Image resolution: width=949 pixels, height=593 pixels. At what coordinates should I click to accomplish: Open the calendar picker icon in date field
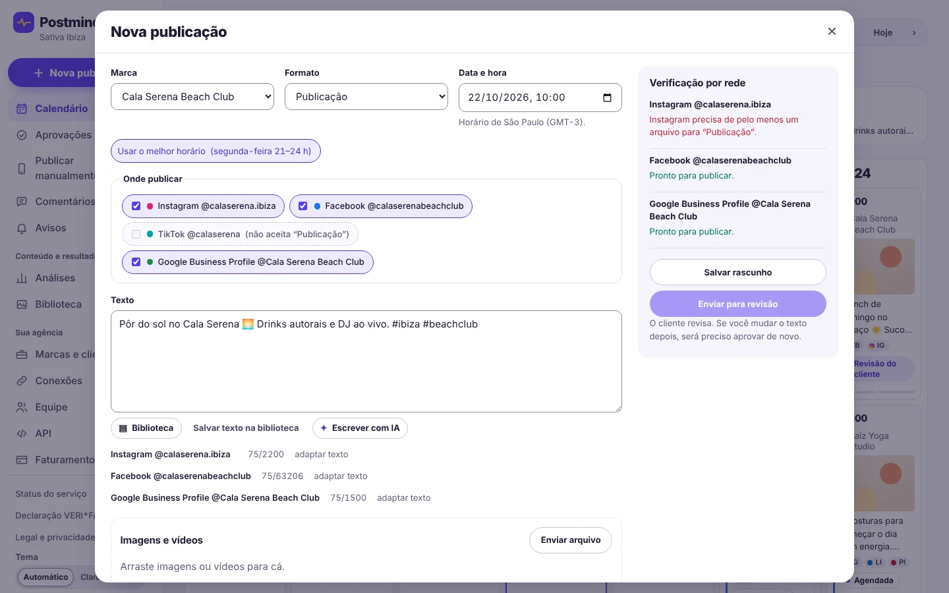(607, 98)
